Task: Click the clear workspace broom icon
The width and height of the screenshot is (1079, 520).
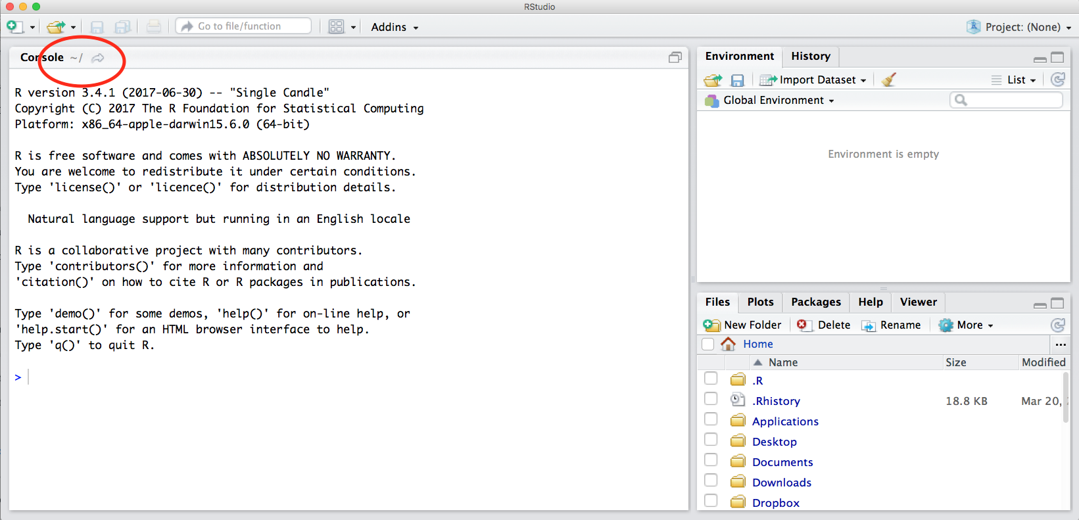Action: (x=889, y=80)
